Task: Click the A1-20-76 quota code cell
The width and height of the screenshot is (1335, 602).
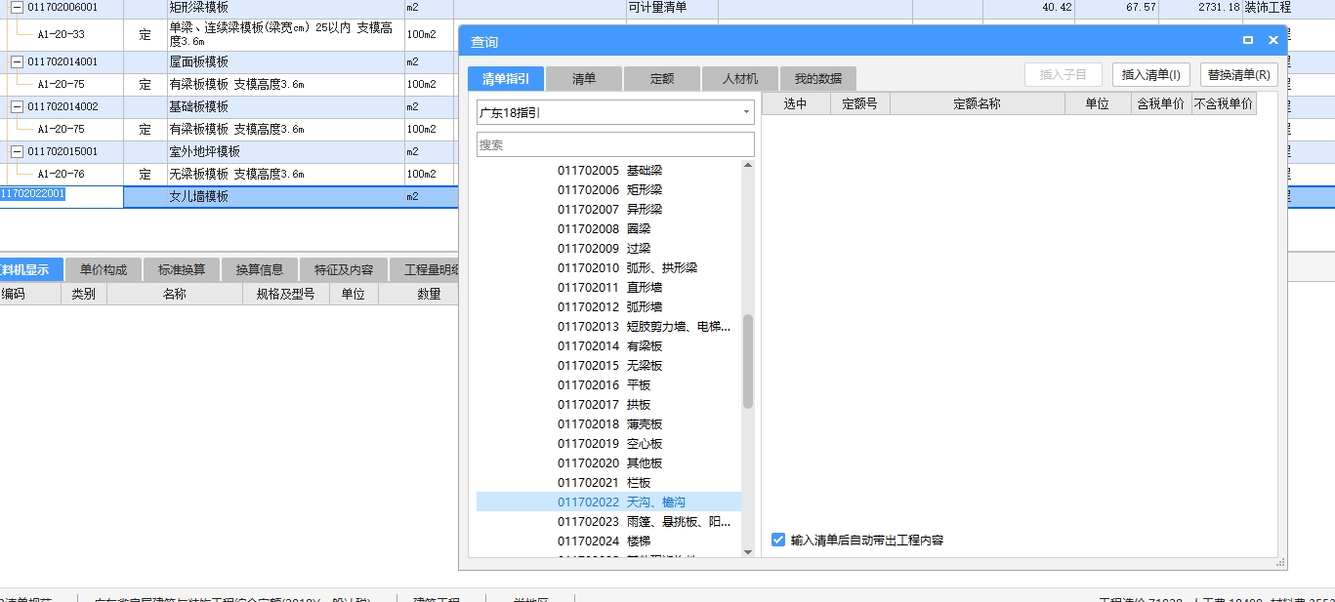Action: click(62, 174)
